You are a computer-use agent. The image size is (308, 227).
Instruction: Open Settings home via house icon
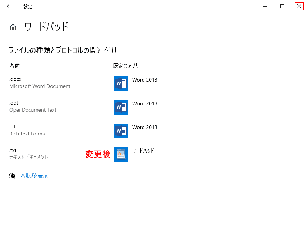coord(13,27)
